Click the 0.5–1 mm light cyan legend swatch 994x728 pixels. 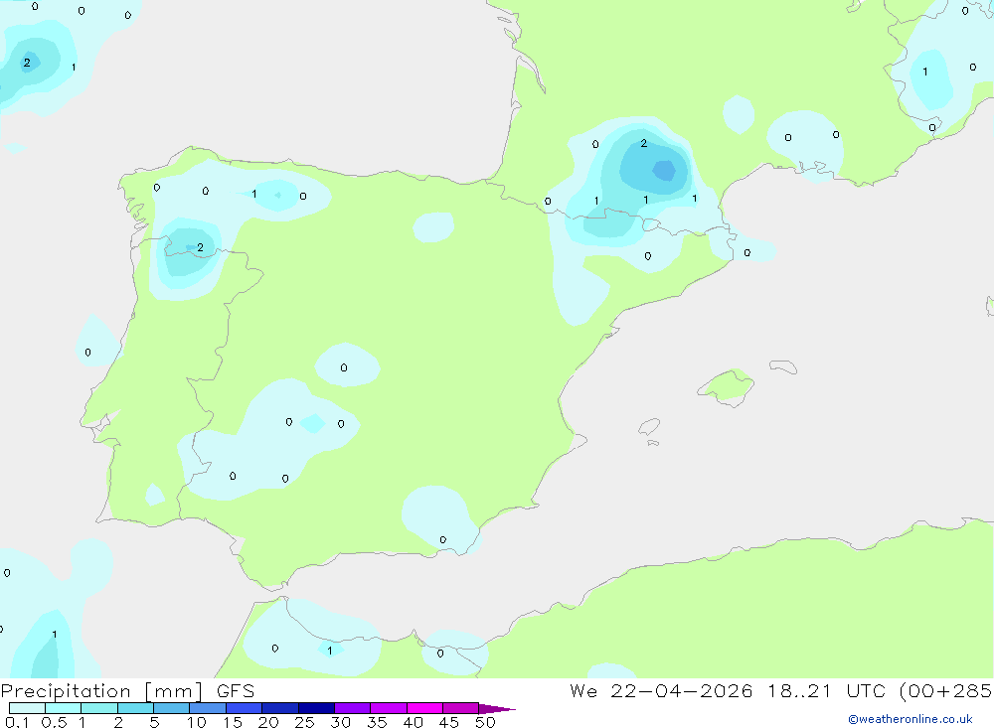click(64, 708)
